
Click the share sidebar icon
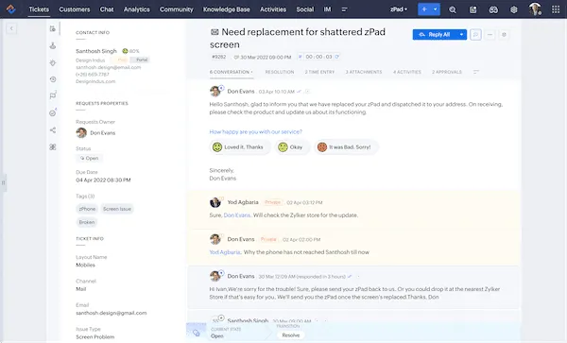(x=53, y=130)
